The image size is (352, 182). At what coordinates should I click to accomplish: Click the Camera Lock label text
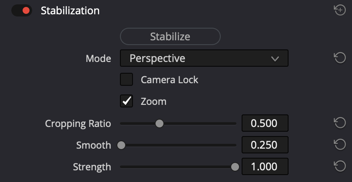[169, 80]
